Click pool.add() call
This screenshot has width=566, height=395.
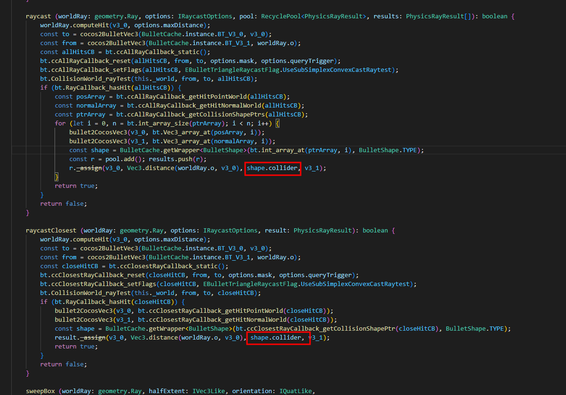(124, 159)
